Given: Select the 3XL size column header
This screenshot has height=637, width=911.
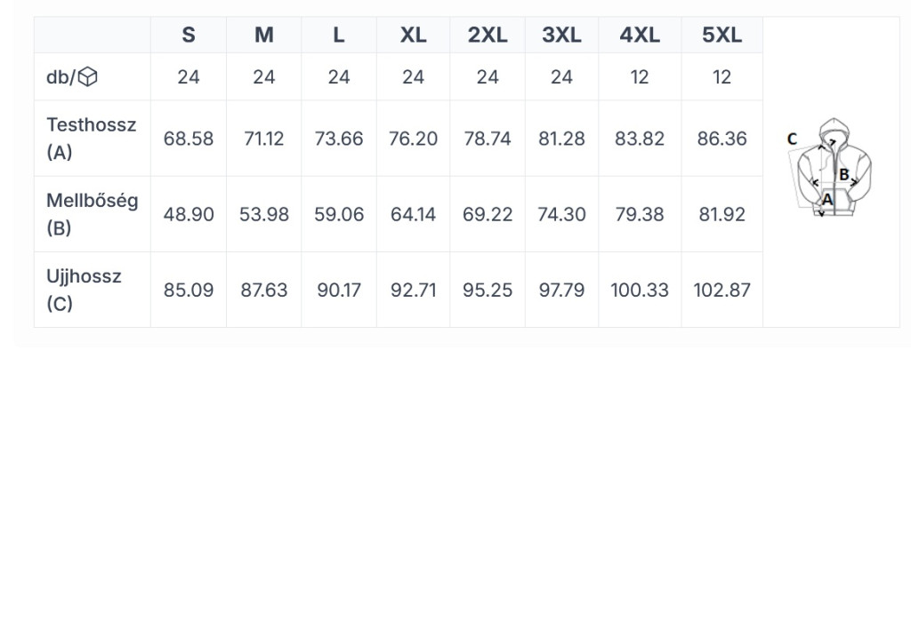Looking at the screenshot, I should [562, 35].
